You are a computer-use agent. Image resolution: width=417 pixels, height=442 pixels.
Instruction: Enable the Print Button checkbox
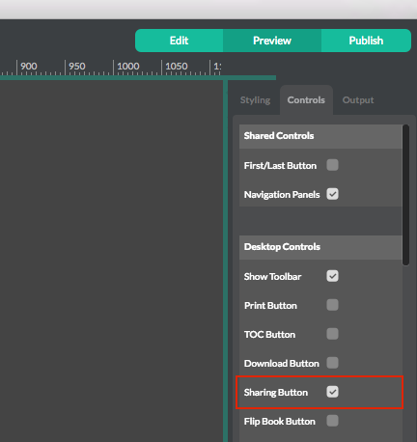point(332,305)
